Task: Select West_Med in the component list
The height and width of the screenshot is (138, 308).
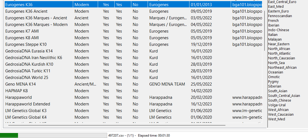Action: (276, 119)
